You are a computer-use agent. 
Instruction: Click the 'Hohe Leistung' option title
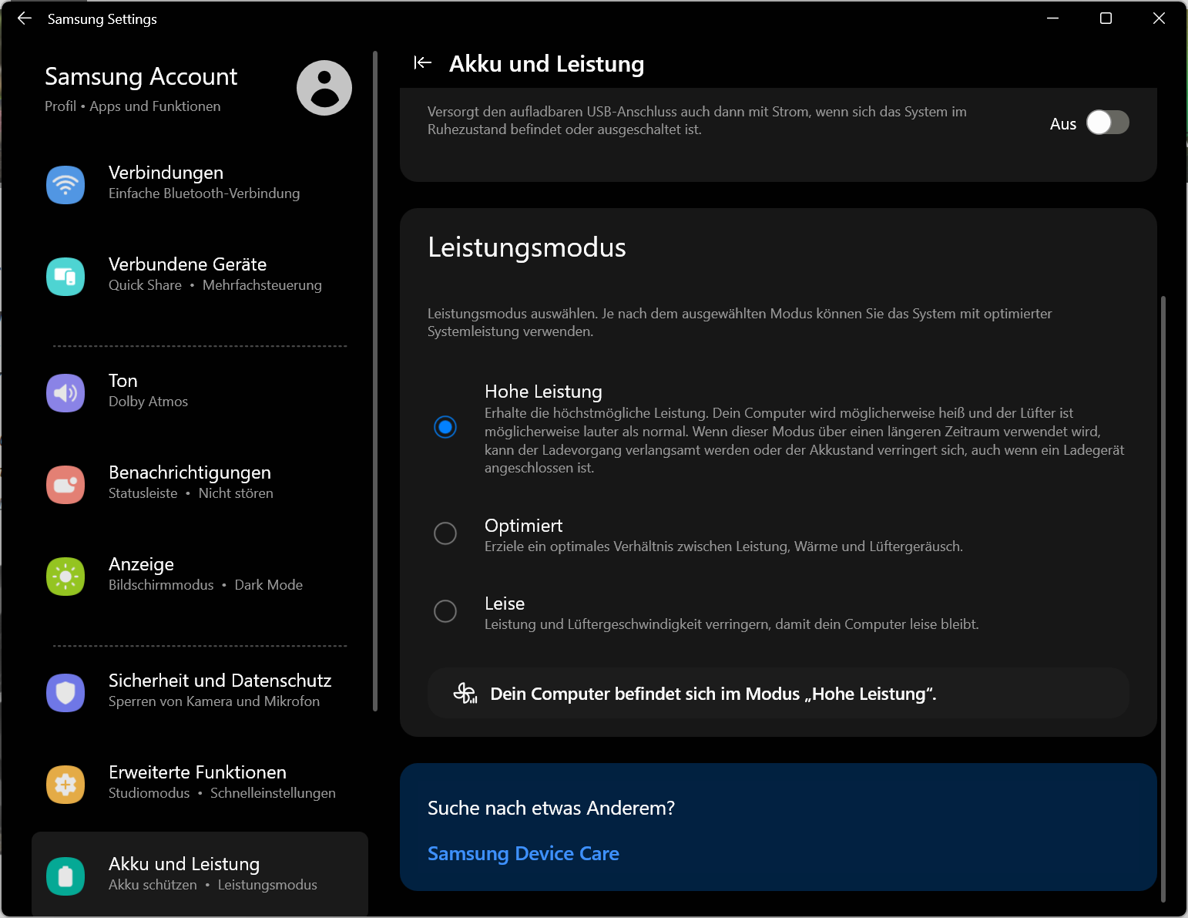(543, 392)
